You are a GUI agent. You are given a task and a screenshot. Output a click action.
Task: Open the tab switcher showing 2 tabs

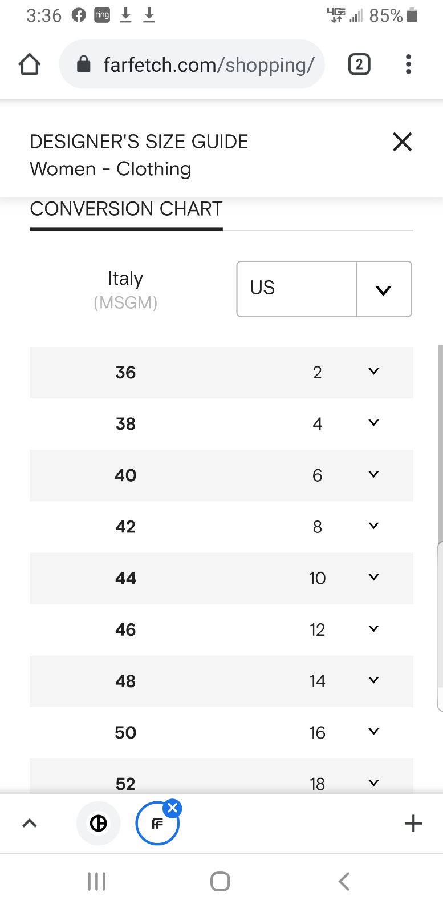[x=359, y=64]
